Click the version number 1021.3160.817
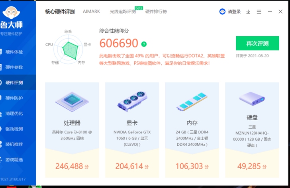The height and width of the screenshot is (188, 290). 13,179
